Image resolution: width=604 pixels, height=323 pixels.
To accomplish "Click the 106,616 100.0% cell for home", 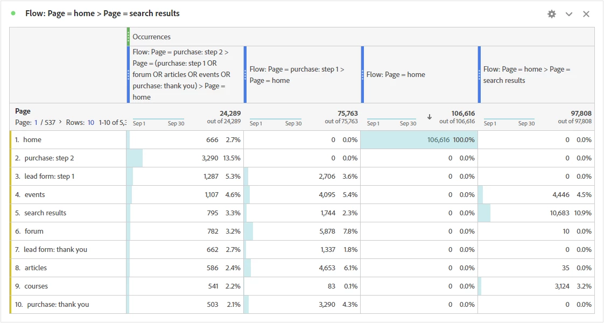I will [419, 140].
